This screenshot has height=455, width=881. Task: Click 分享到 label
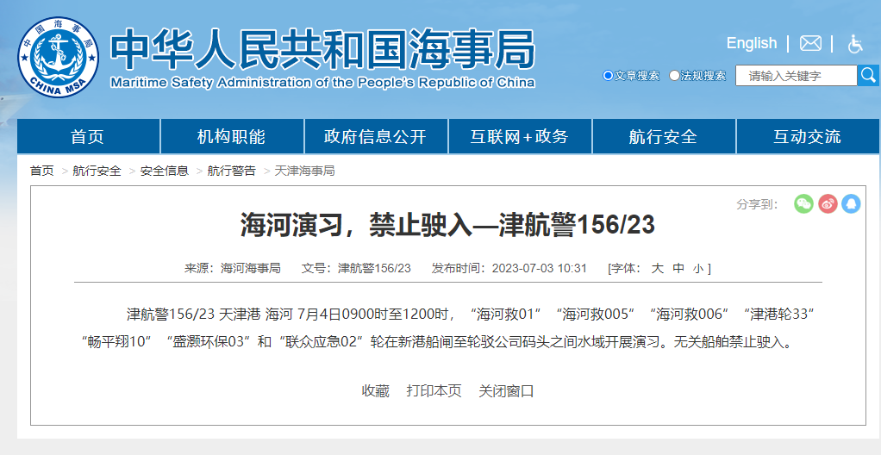(757, 204)
